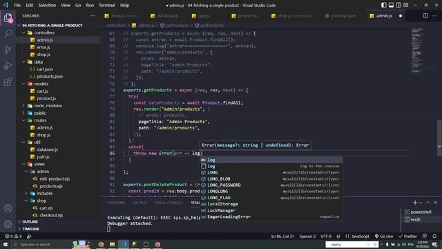Toggle the bottom panel visibility

click(x=391, y=5)
